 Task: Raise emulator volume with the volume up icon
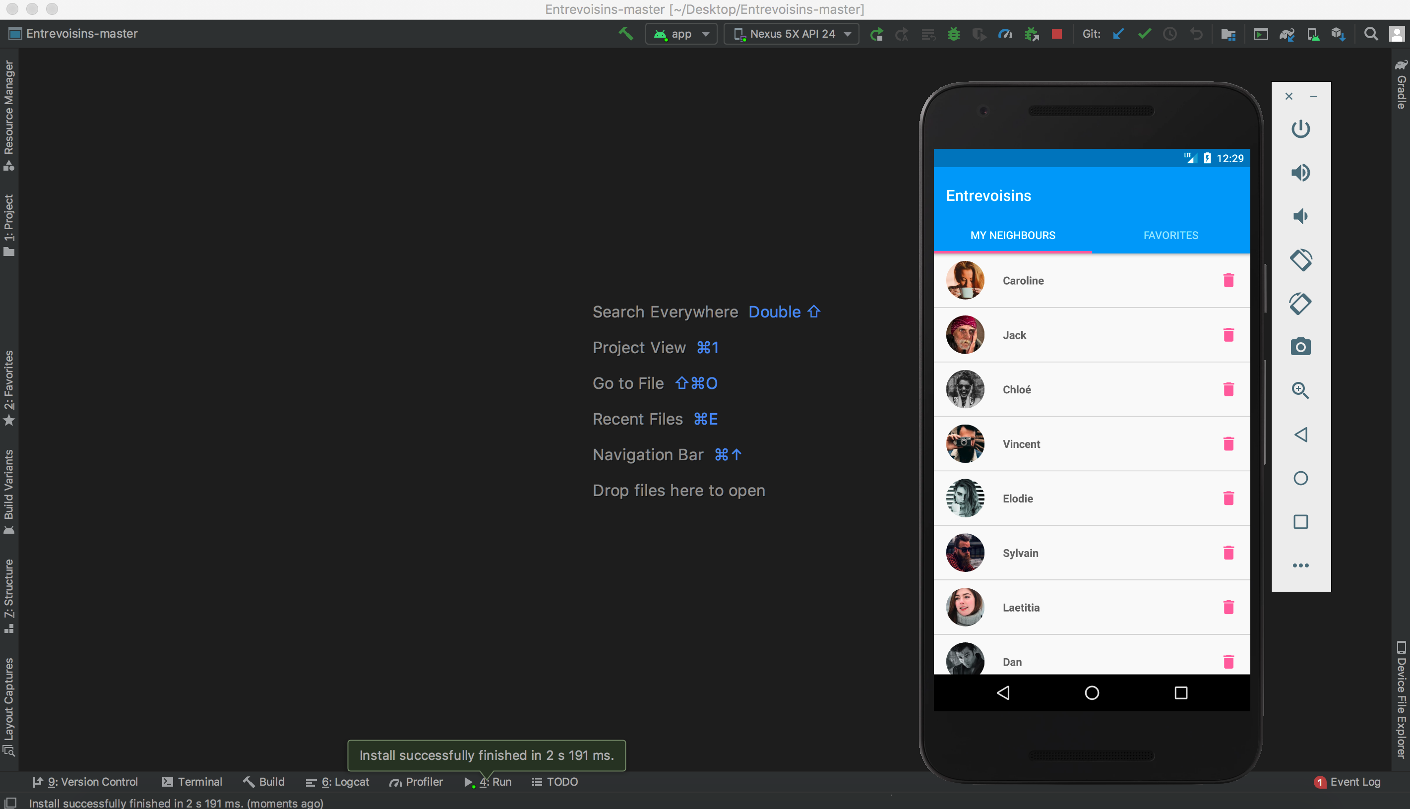[1300, 173]
